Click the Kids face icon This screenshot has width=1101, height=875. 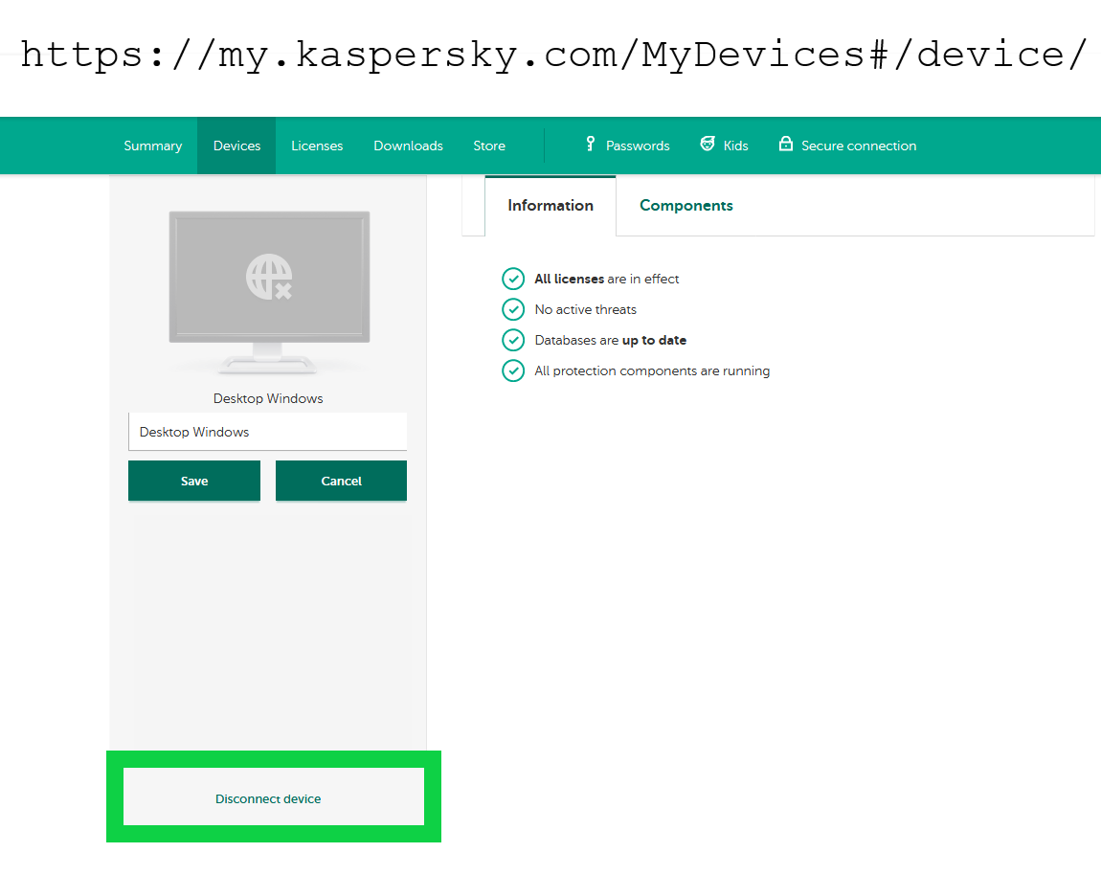click(x=708, y=144)
